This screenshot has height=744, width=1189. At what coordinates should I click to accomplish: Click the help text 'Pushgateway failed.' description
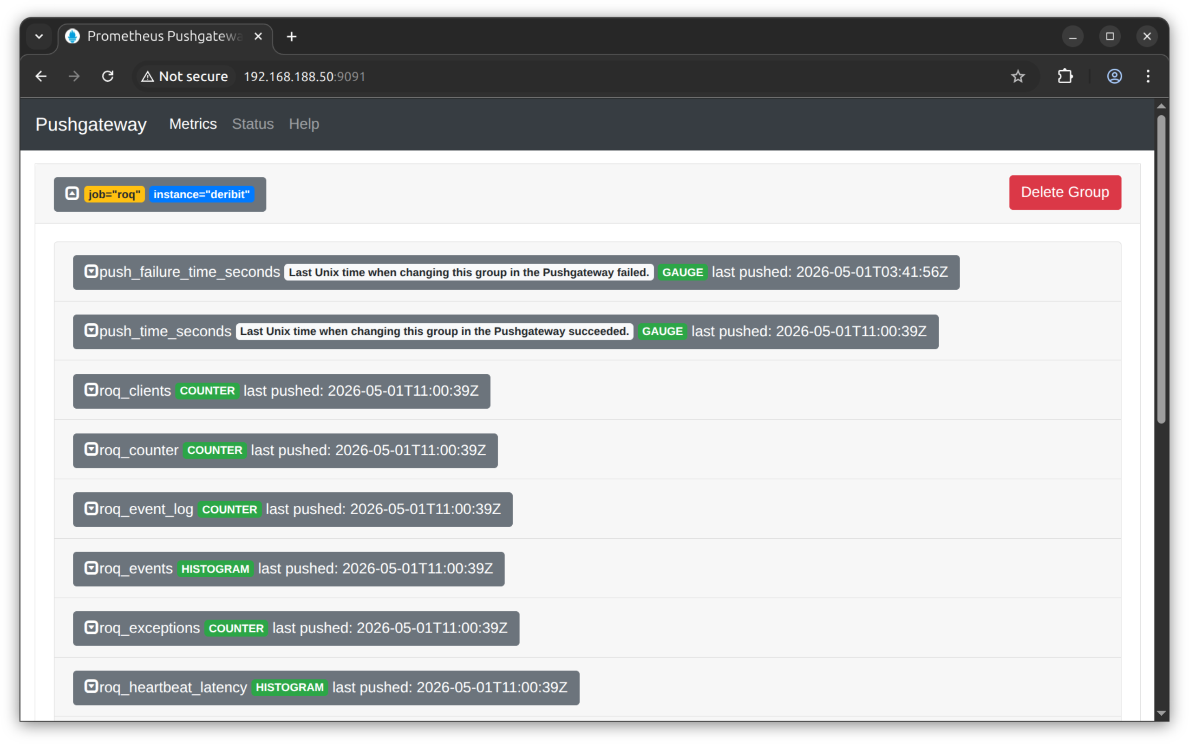469,272
